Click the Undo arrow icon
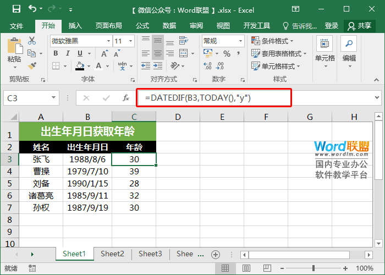Screen dimensions: 385x275 coord(32,9)
